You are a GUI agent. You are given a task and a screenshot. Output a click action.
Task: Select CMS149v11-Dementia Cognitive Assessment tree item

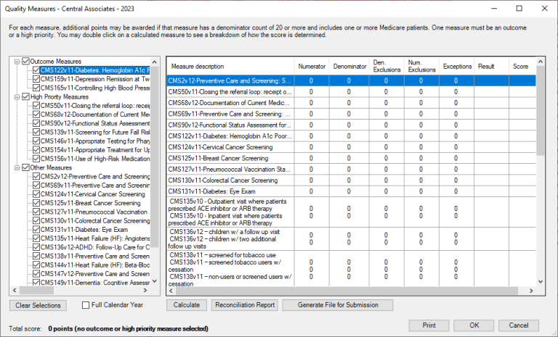click(95, 283)
